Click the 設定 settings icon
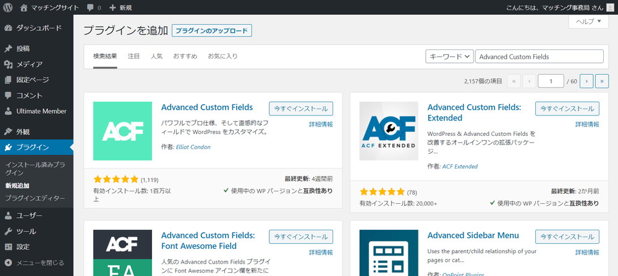The image size is (618, 276). coord(8,247)
